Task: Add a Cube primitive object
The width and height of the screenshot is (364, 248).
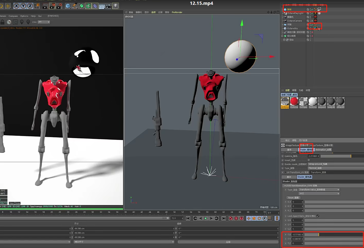Action: tap(68, 6)
